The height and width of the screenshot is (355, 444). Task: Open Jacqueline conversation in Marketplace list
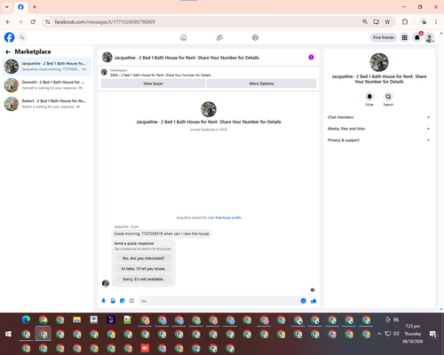pyautogui.click(x=47, y=67)
